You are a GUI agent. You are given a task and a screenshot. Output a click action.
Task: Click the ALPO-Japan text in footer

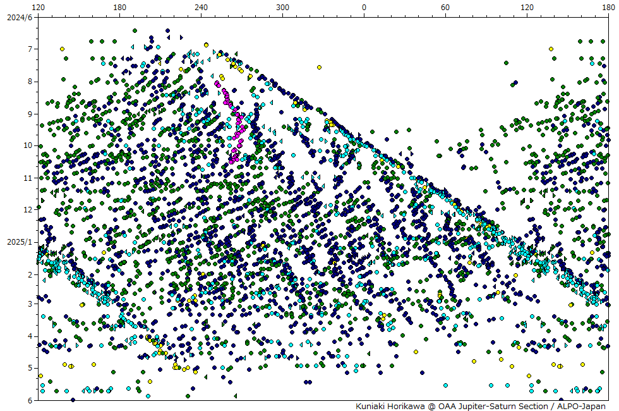pos(582,406)
